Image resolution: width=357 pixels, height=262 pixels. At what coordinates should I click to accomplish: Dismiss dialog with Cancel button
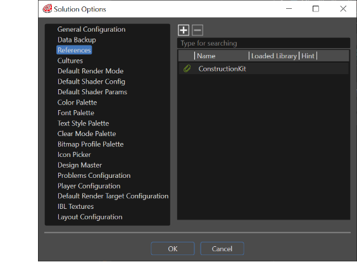(x=222, y=249)
